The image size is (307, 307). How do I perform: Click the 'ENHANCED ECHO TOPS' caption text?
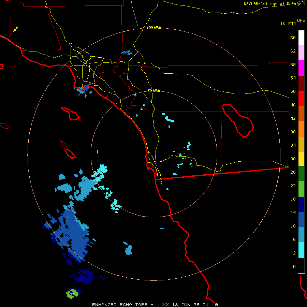(x=120, y=305)
